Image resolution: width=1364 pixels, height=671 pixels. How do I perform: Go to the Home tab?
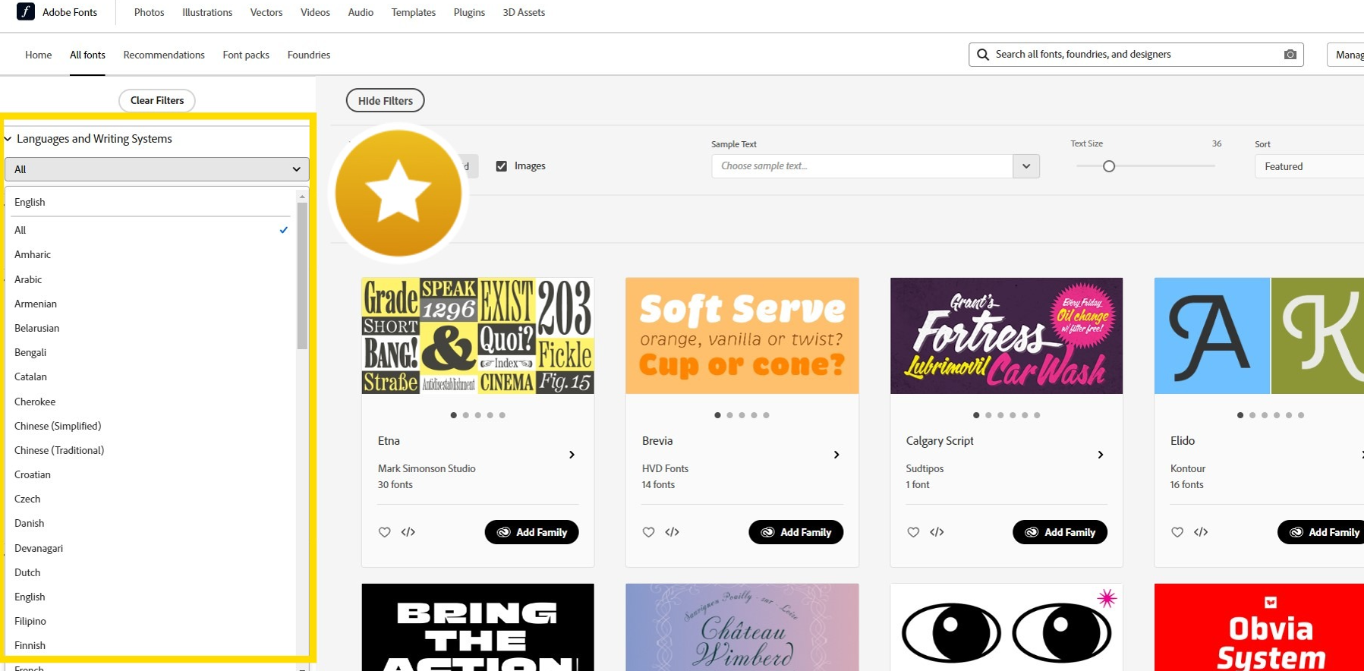(39, 55)
